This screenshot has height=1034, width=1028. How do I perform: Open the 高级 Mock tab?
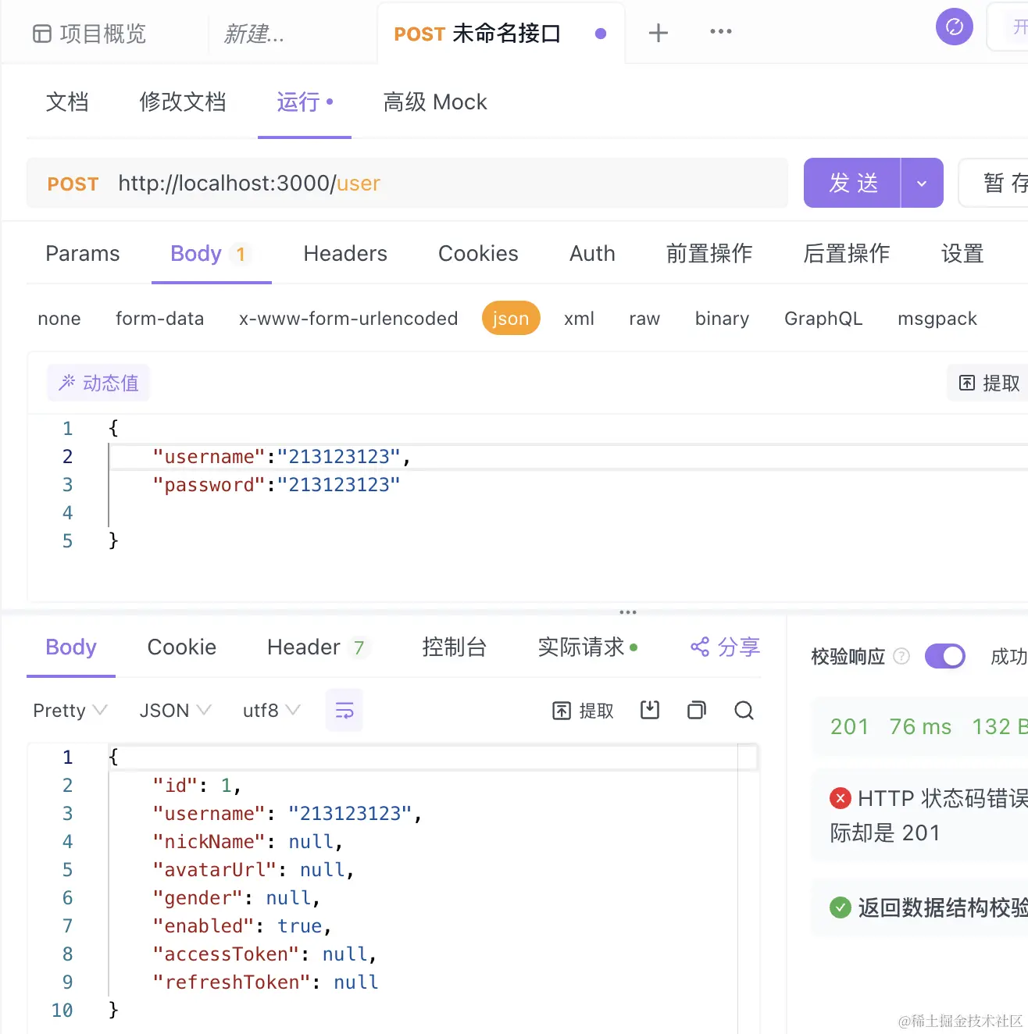pyautogui.click(x=435, y=102)
